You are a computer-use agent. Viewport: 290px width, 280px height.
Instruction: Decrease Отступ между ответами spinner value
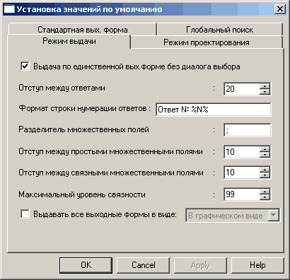point(265,92)
